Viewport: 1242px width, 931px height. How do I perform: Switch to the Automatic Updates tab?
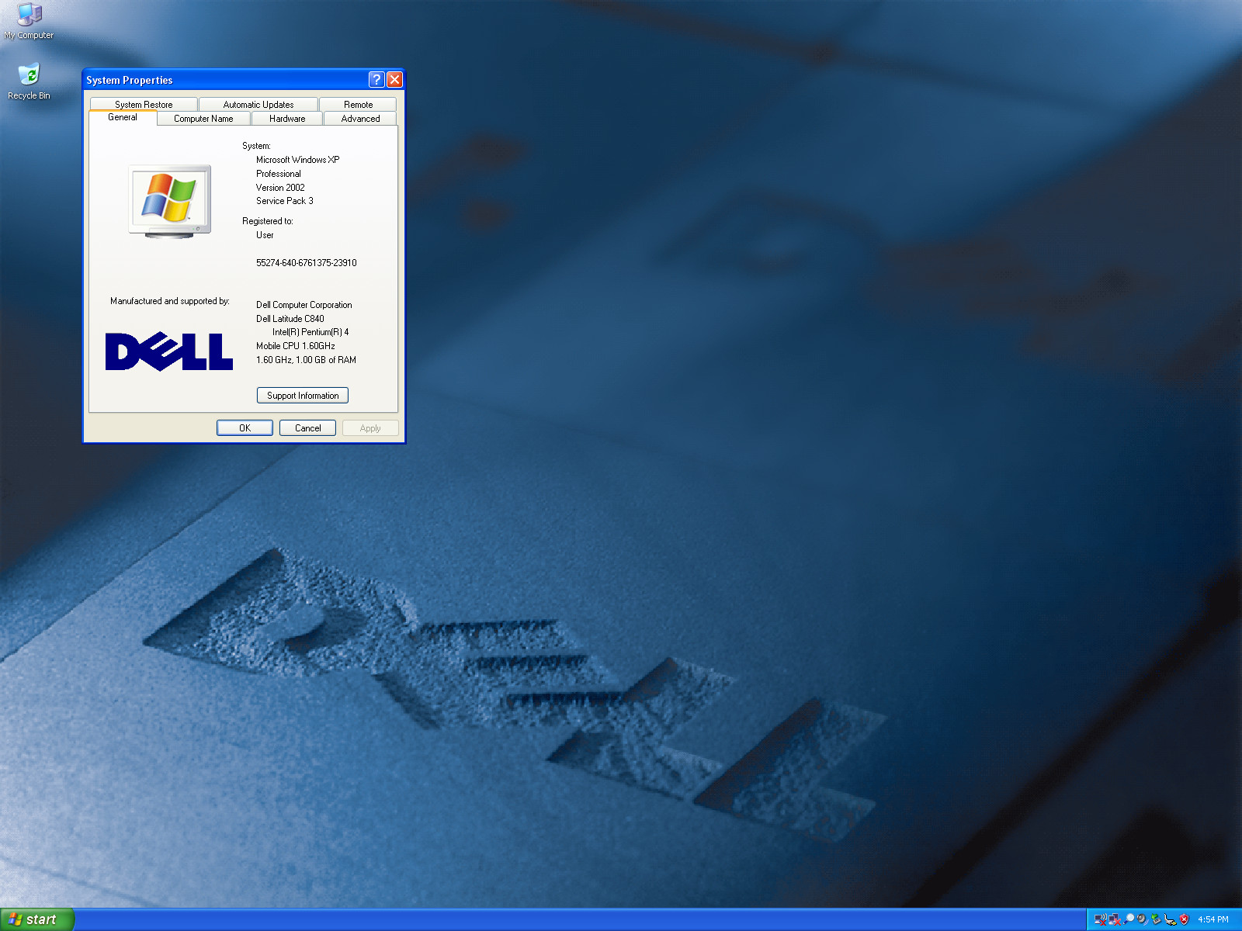coord(258,104)
